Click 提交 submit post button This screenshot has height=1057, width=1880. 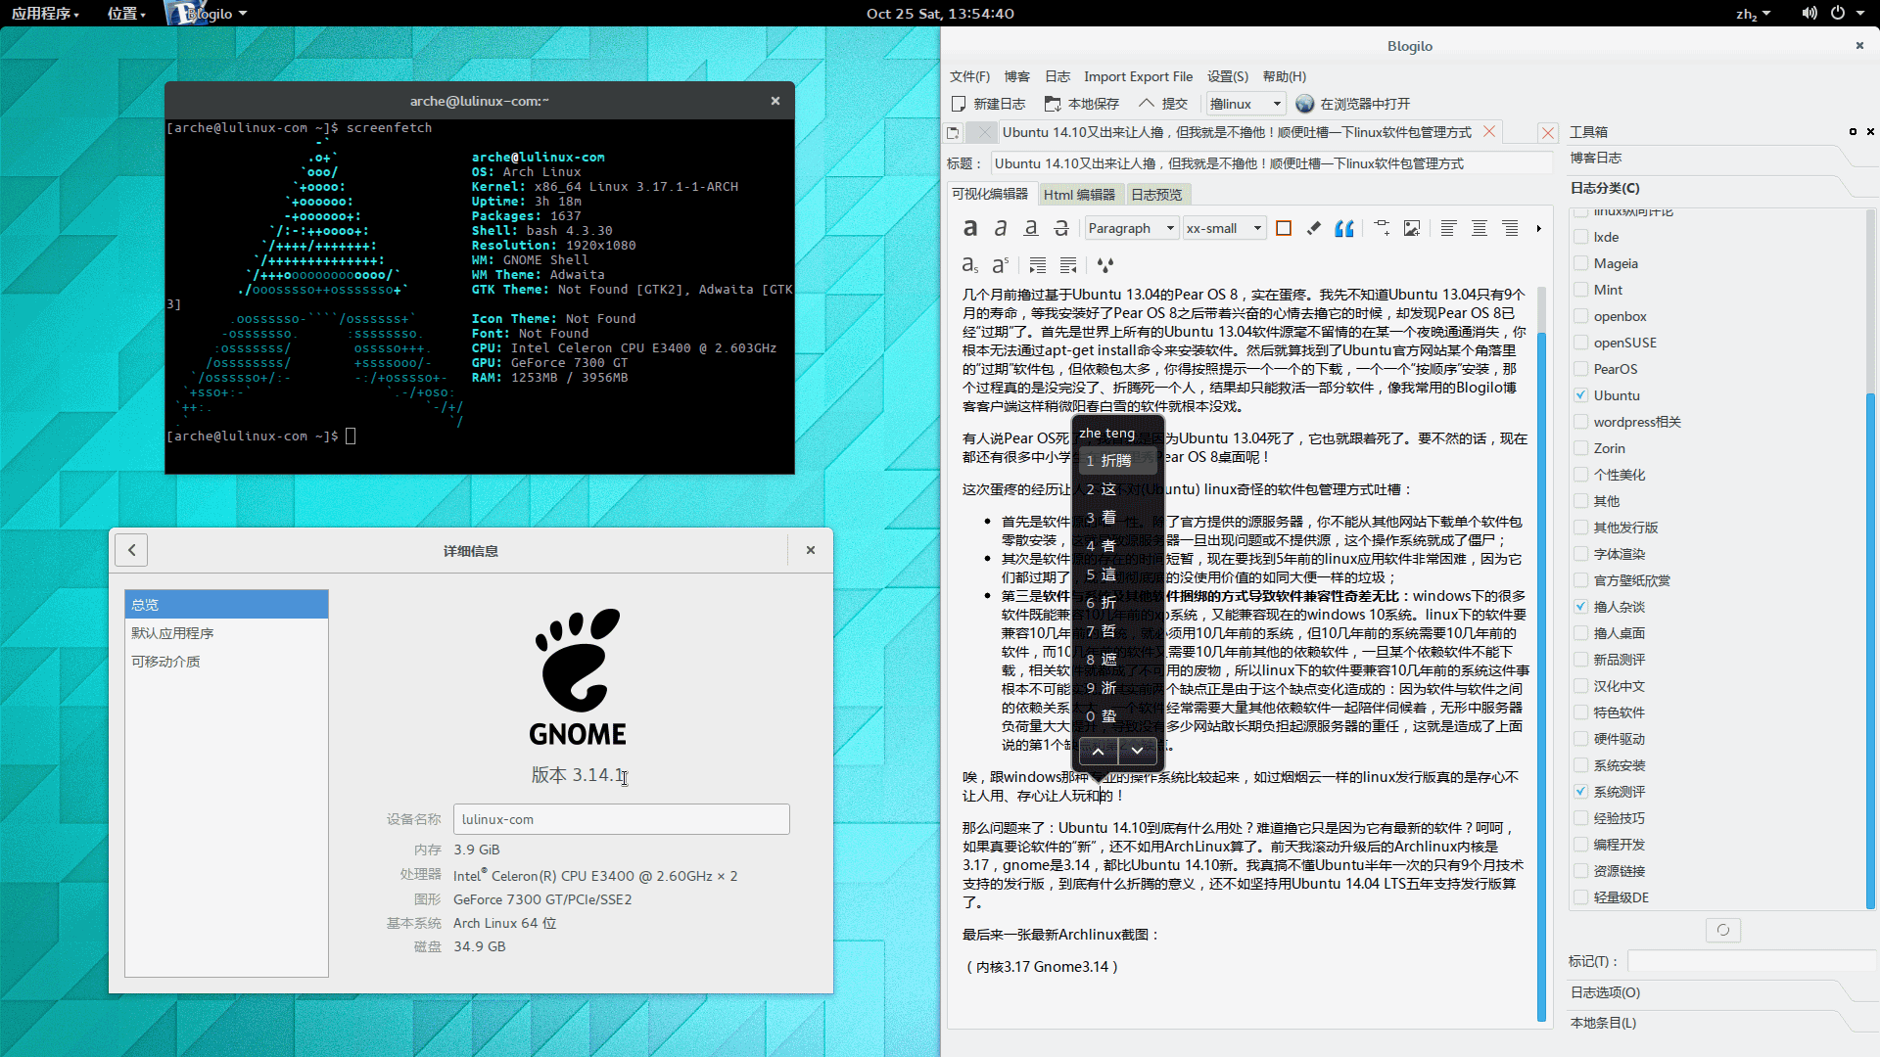point(1162,104)
